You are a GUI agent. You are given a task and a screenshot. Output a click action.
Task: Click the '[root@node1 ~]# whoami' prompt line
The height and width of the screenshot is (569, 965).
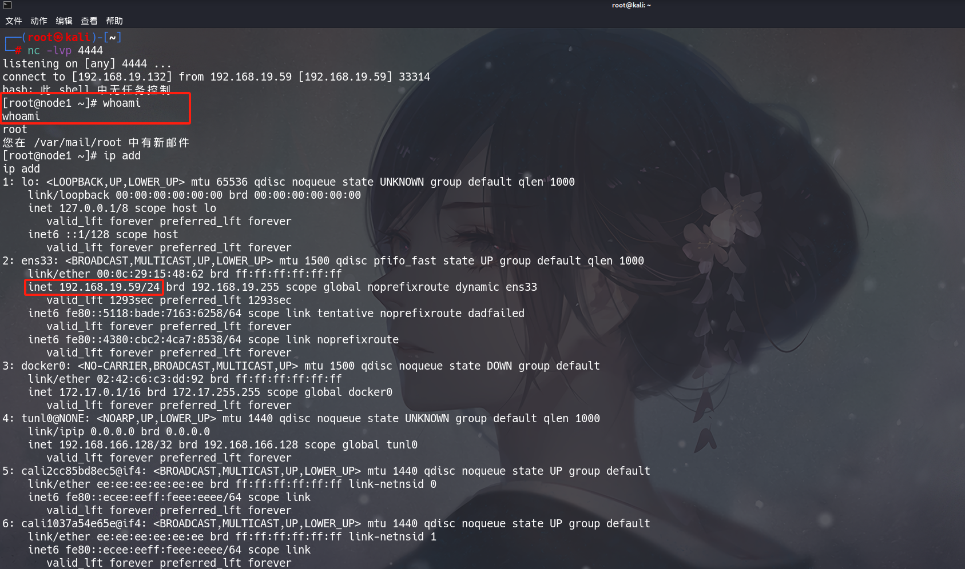pyautogui.click(x=72, y=103)
